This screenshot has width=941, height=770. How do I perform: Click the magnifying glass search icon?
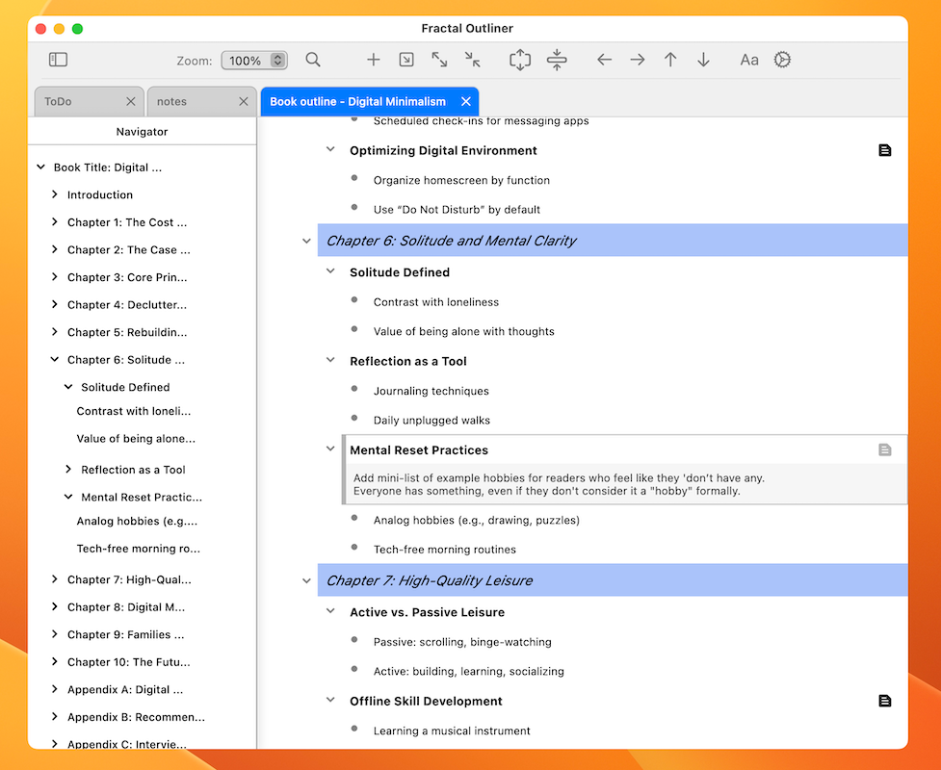pyautogui.click(x=313, y=60)
